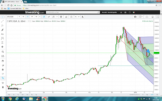Toggle percent scale on chart
Viewport: 162px width, 101px height.
[143, 95]
